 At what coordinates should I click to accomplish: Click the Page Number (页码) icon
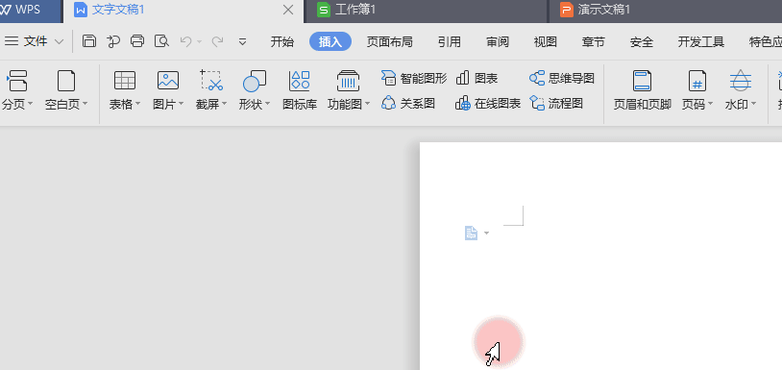point(697,81)
